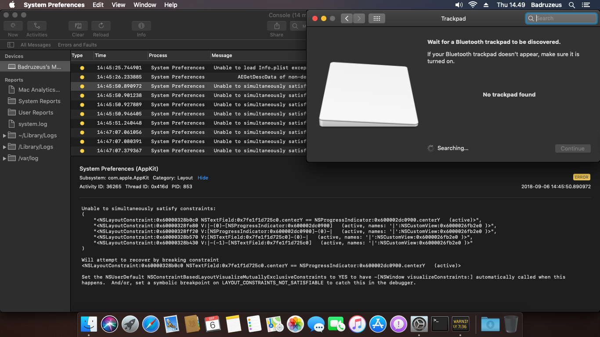Expand the /var/log folder
The height and width of the screenshot is (337, 600).
click(x=4, y=158)
